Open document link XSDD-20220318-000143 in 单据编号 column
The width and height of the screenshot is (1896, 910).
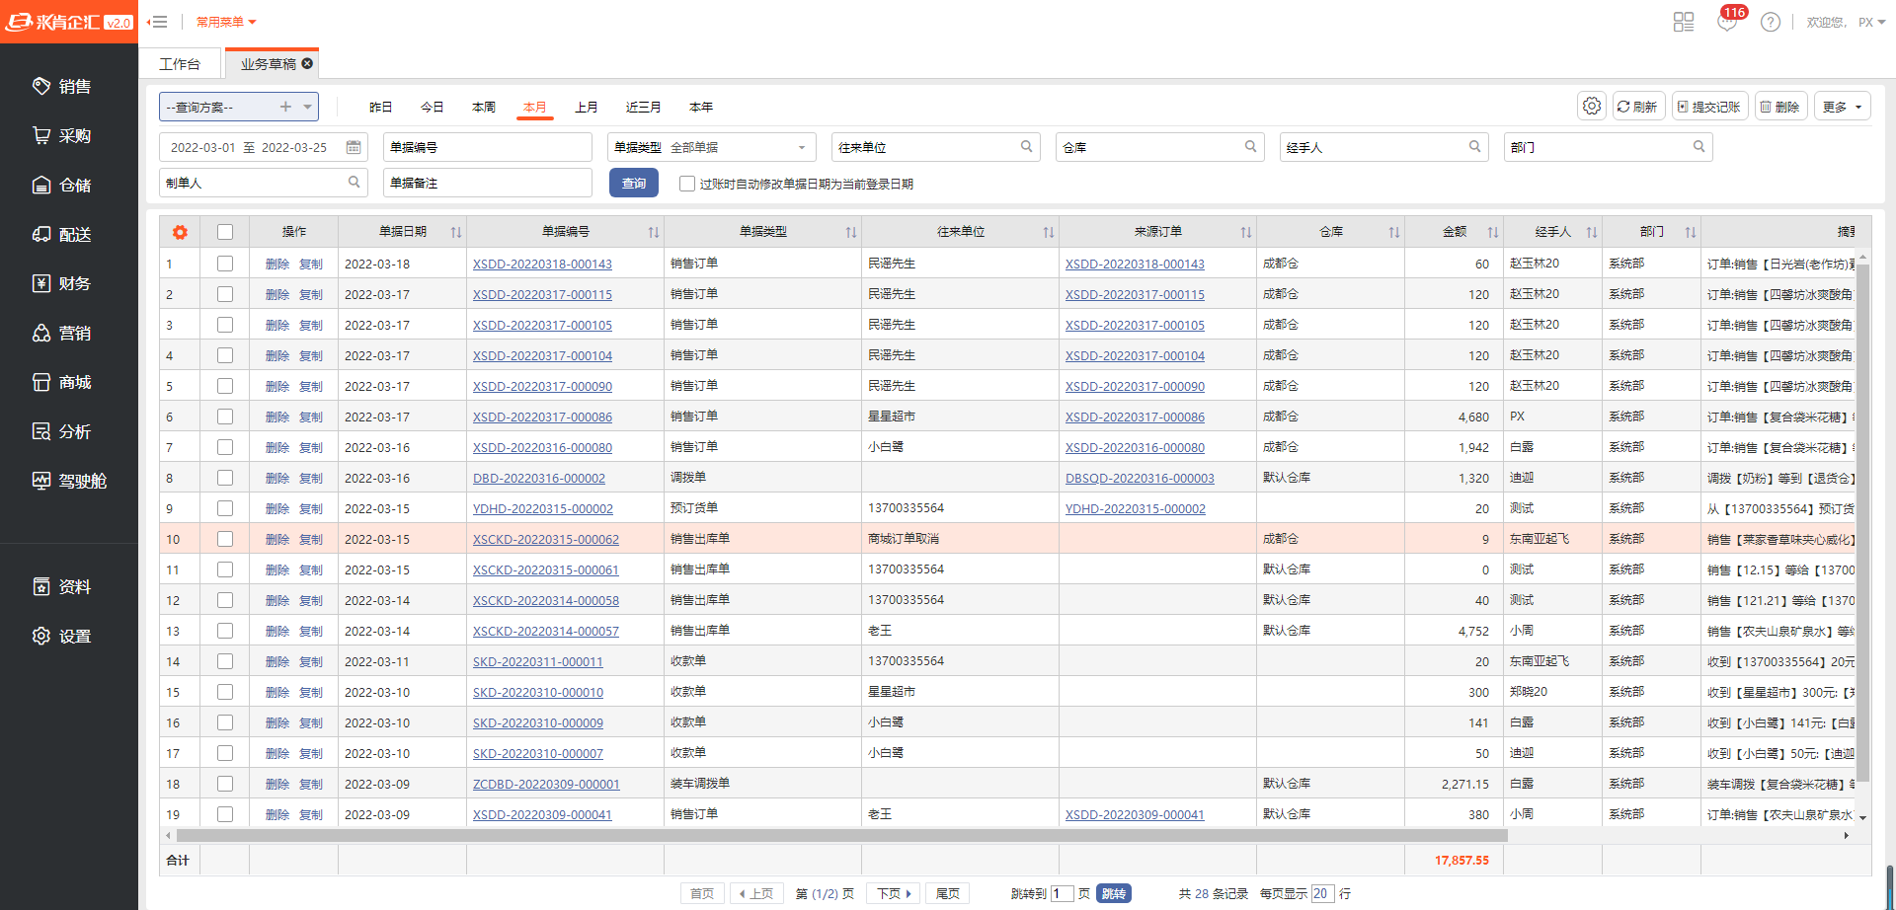[542, 265]
